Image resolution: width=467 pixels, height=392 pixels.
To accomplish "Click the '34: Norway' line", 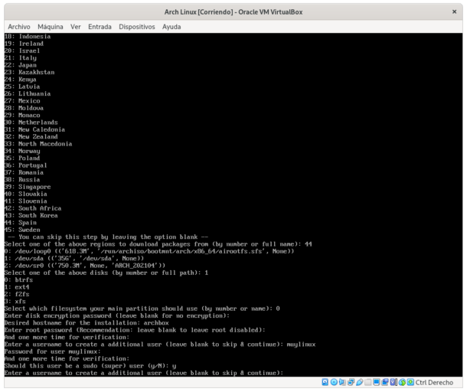I will (x=22, y=151).
